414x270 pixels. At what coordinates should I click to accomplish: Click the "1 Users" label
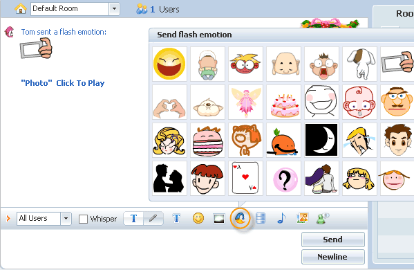coord(164,10)
